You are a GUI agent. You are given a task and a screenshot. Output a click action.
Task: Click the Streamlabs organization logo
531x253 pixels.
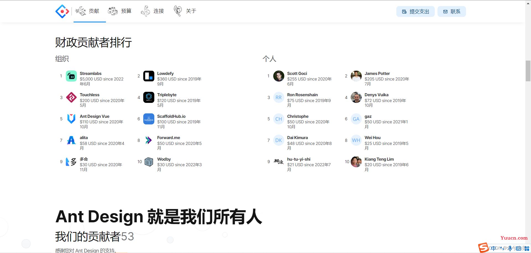point(71,76)
